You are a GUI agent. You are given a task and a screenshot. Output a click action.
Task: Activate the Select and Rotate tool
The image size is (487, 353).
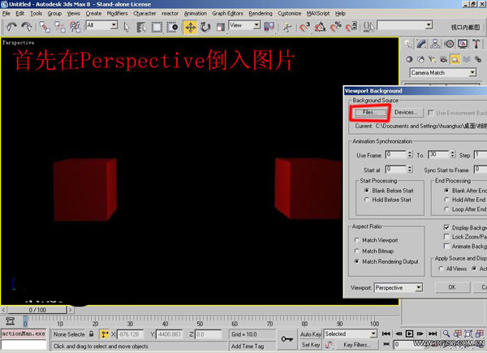(x=205, y=27)
